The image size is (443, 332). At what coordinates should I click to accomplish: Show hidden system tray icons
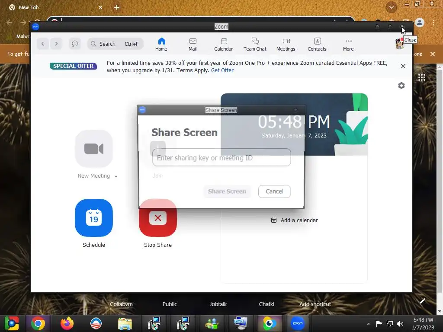(369, 324)
